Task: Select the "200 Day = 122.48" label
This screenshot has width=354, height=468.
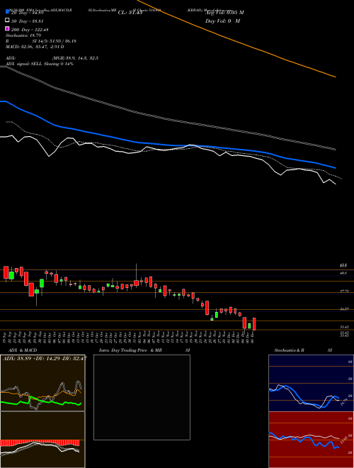Action: point(30,30)
